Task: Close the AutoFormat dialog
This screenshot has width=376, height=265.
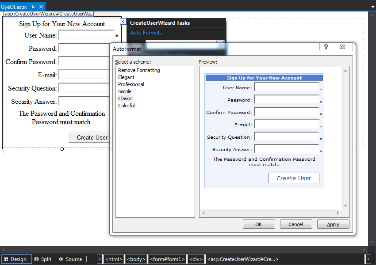Action: (x=342, y=47)
